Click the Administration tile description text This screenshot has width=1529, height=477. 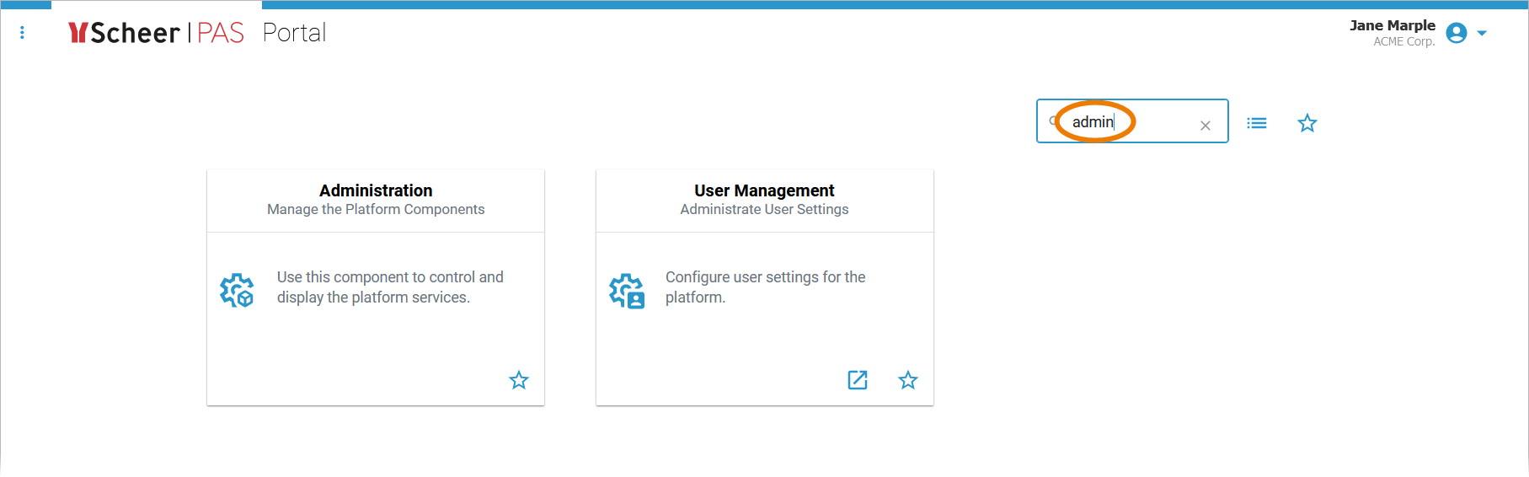(390, 287)
